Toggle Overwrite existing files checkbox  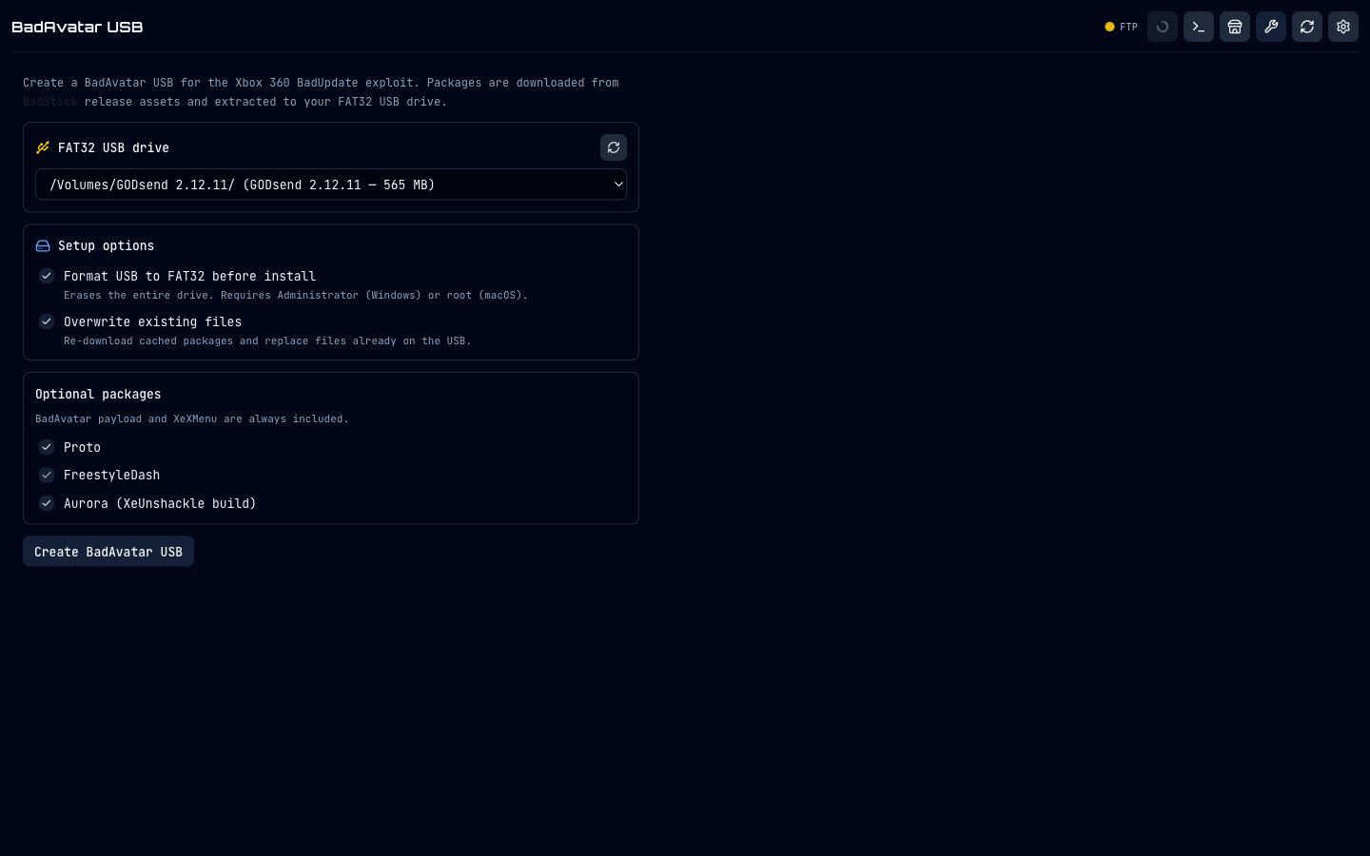(x=46, y=321)
